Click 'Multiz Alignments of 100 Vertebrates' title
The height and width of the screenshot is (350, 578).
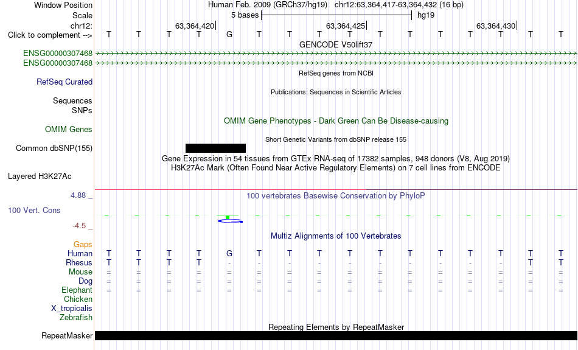click(336, 236)
